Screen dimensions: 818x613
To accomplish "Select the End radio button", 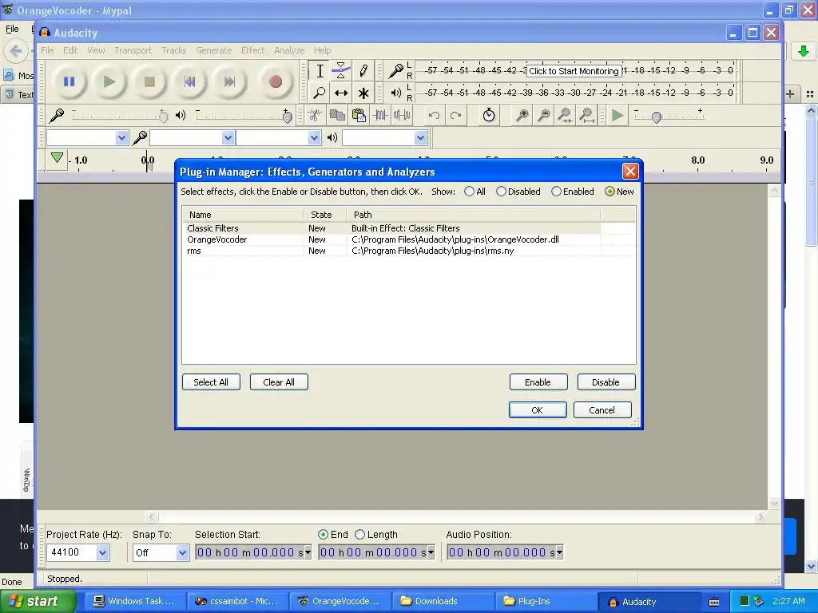I will 323,534.
